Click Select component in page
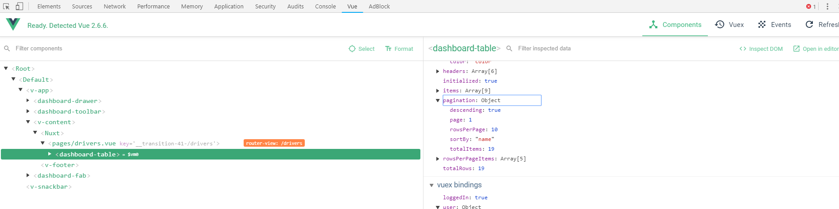The image size is (839, 209). [x=361, y=49]
